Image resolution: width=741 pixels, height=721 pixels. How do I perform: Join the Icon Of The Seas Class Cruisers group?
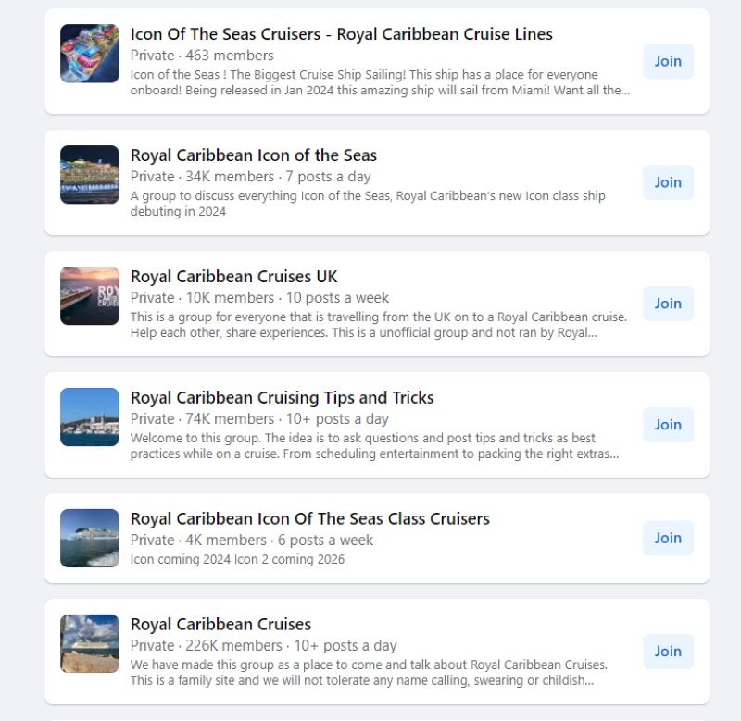coord(668,538)
